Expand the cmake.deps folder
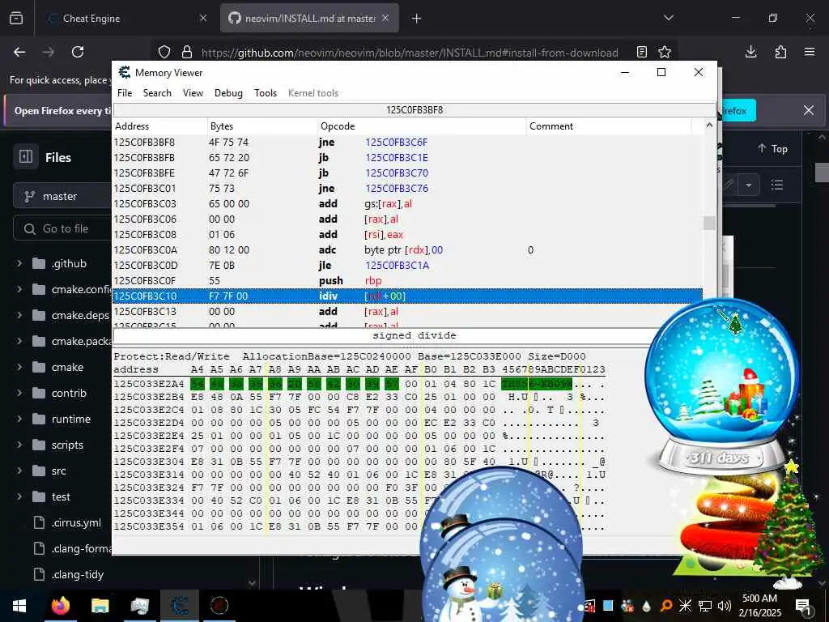 [19, 315]
